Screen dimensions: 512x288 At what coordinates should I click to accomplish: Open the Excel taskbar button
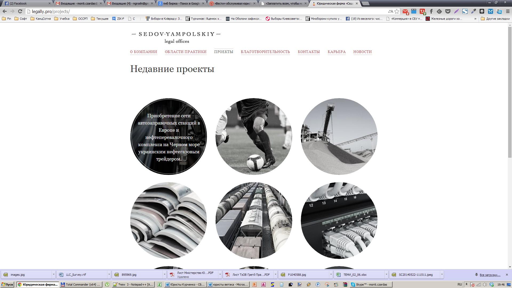coord(159,285)
